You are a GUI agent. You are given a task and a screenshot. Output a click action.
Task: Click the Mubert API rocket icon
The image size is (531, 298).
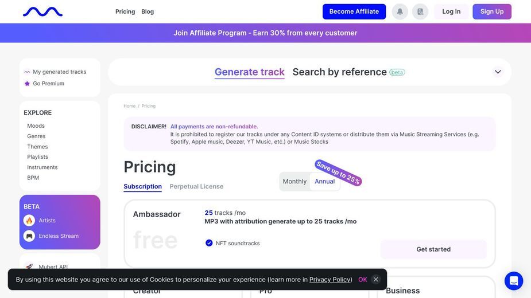point(29,266)
